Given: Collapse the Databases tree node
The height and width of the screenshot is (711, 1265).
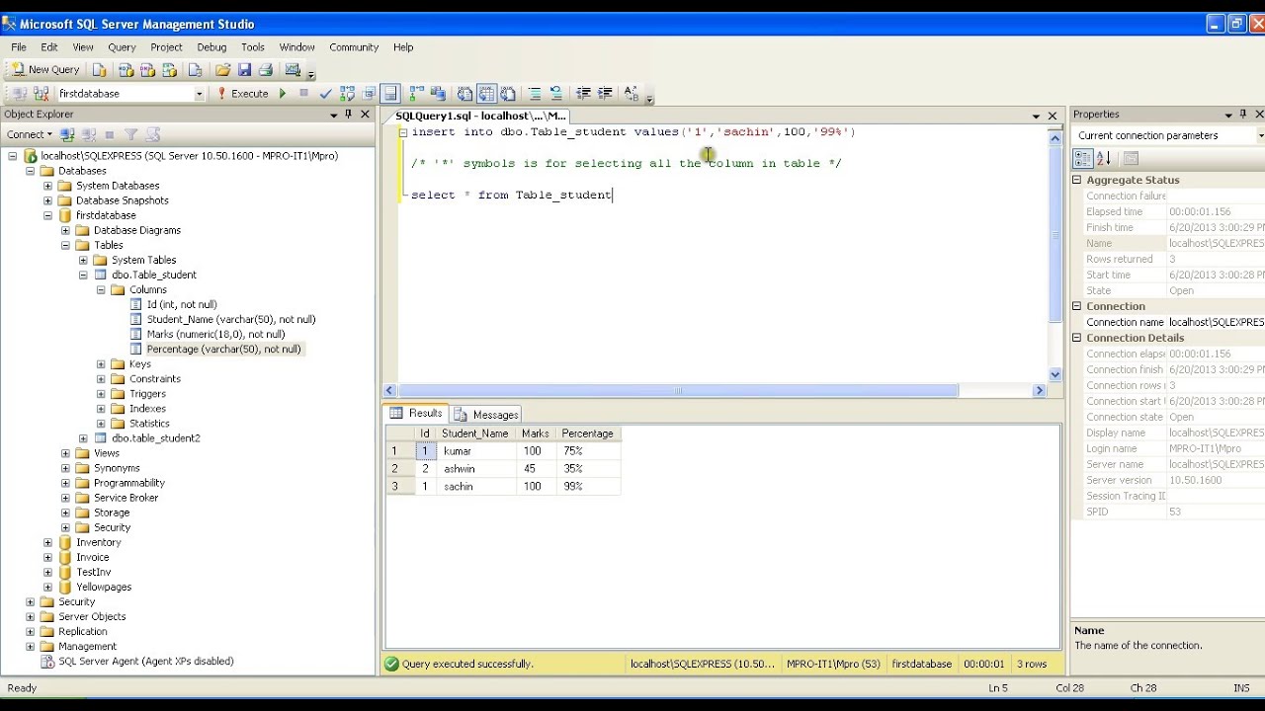Looking at the screenshot, I should pyautogui.click(x=30, y=171).
